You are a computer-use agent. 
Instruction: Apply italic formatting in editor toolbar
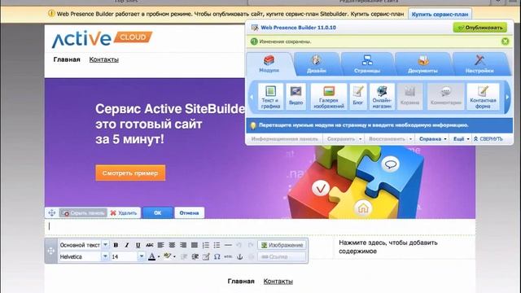[127, 245]
